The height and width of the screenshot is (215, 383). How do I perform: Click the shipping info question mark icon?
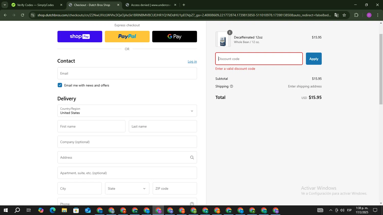click(232, 86)
